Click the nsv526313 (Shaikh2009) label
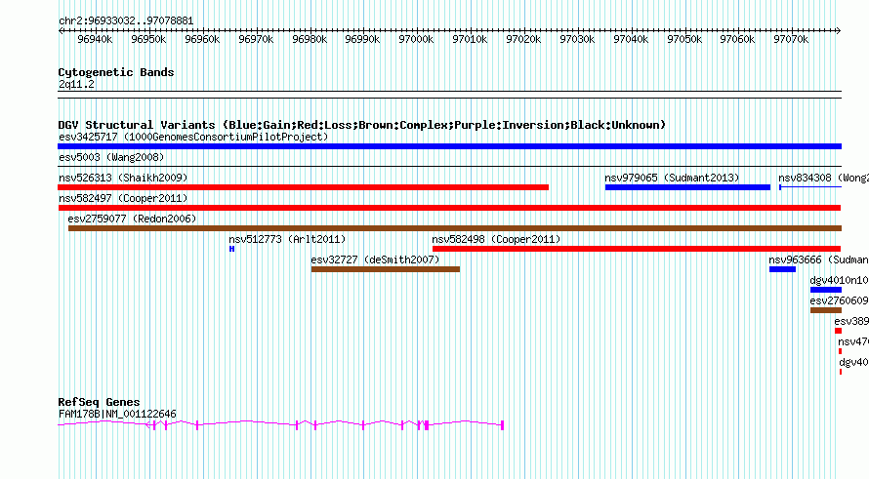Image resolution: width=869 pixels, height=479 pixels. tap(123, 178)
